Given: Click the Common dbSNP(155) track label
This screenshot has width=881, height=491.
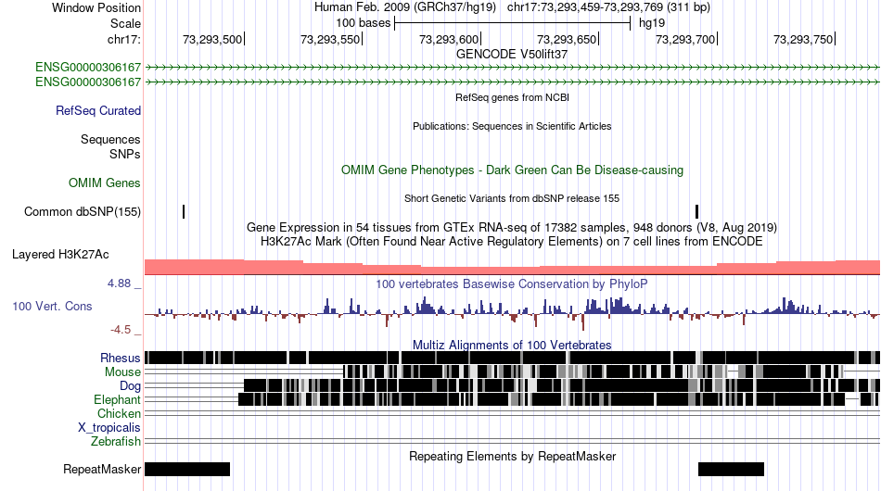Looking at the screenshot, I should pos(83,211).
